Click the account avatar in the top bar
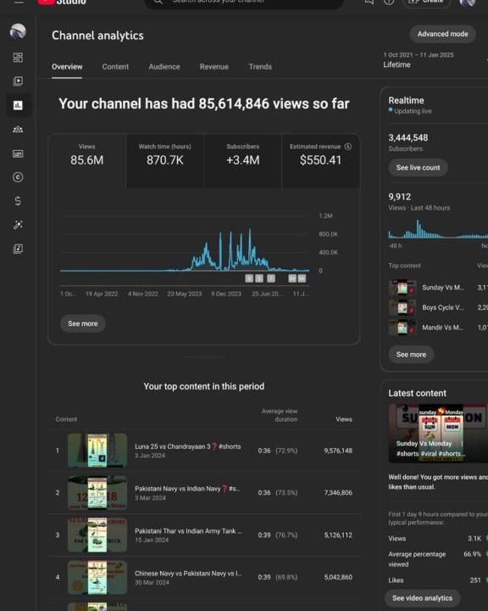 [468, 3]
